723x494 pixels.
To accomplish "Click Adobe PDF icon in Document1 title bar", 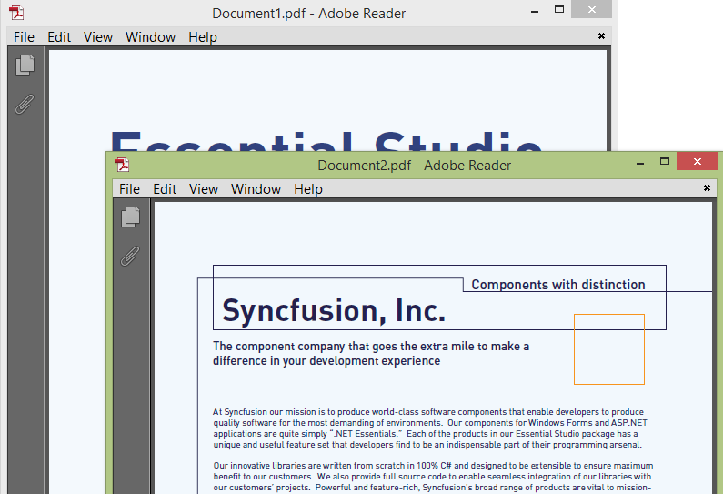I will coord(16,13).
